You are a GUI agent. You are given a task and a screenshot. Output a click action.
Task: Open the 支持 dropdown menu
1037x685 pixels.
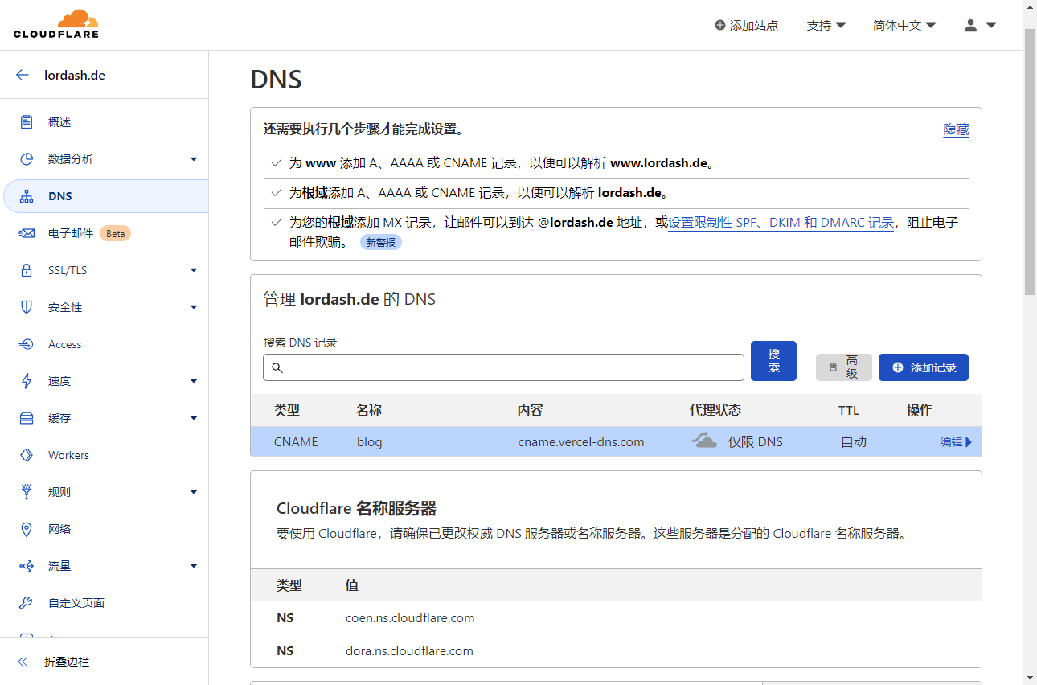(826, 25)
